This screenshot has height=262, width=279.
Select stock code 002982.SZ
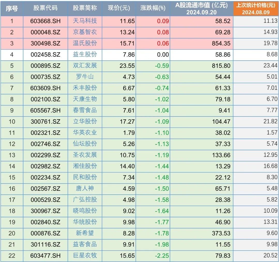45,166
